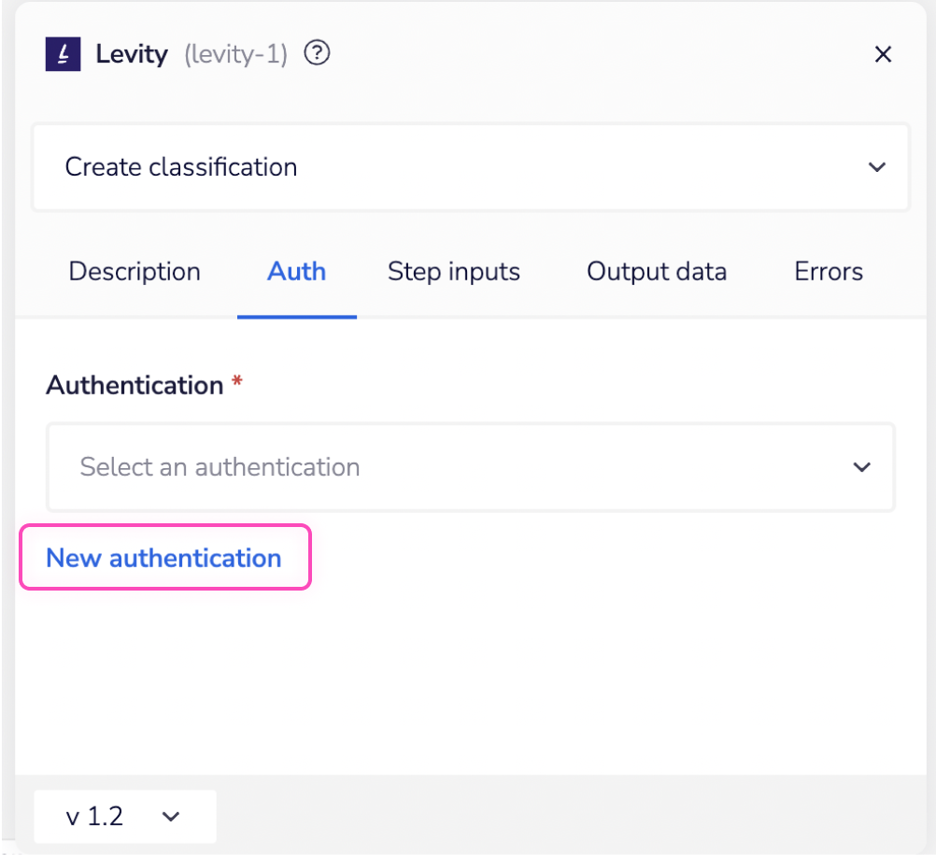View the Output data tab
936x855 pixels.
[x=656, y=272]
